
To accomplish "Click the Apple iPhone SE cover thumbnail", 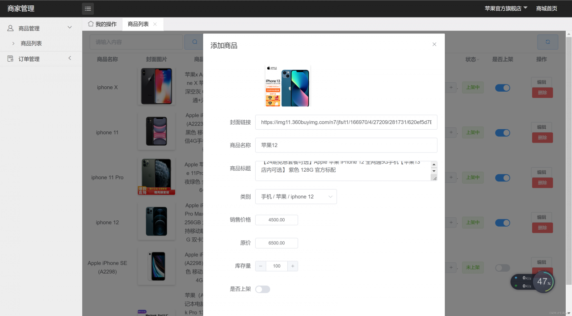I will [x=156, y=266].
